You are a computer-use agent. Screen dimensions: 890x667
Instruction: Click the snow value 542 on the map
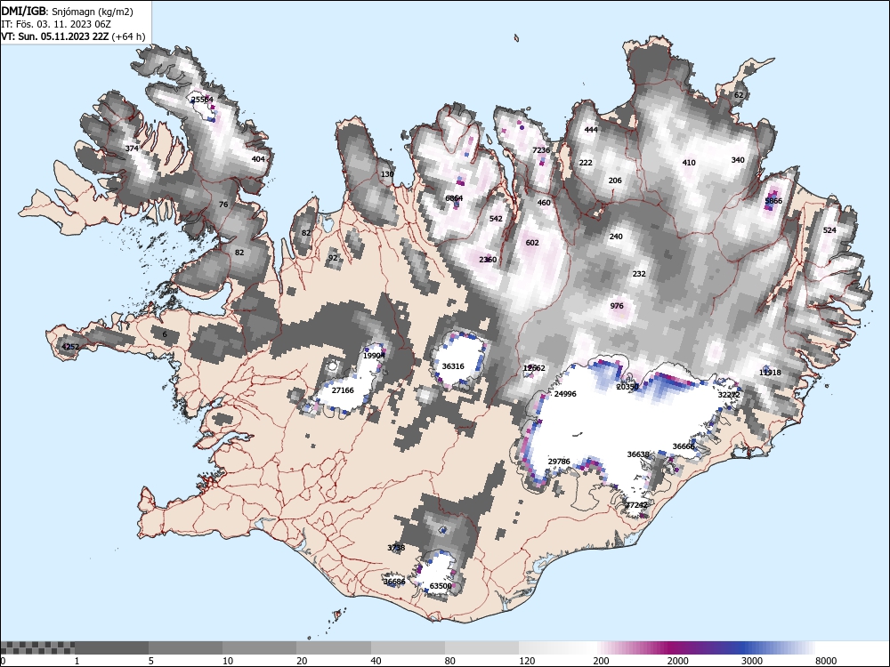(x=496, y=219)
